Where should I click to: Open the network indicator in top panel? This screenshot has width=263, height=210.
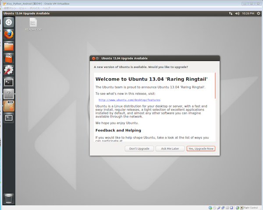click(x=231, y=14)
